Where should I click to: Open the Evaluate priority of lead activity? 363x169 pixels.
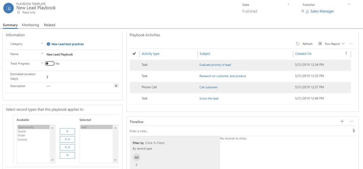[x=215, y=65]
